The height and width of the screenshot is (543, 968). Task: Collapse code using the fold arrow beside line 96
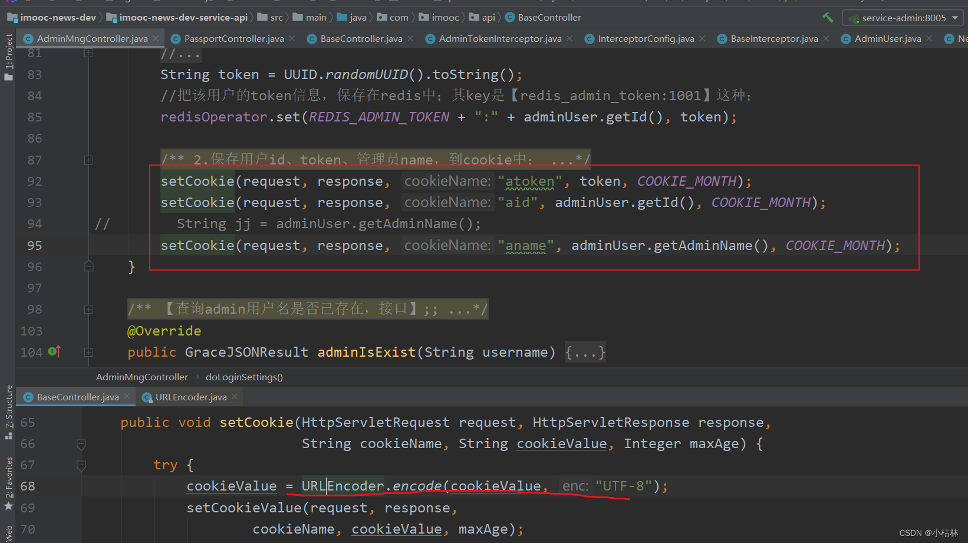(x=88, y=266)
